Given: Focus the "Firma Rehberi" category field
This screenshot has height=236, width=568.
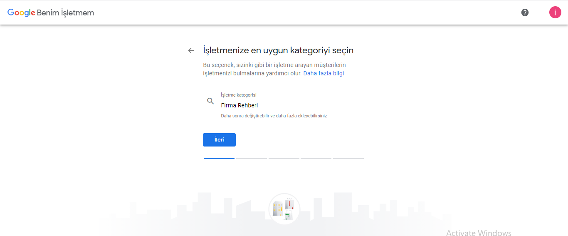Looking at the screenshot, I should 291,105.
